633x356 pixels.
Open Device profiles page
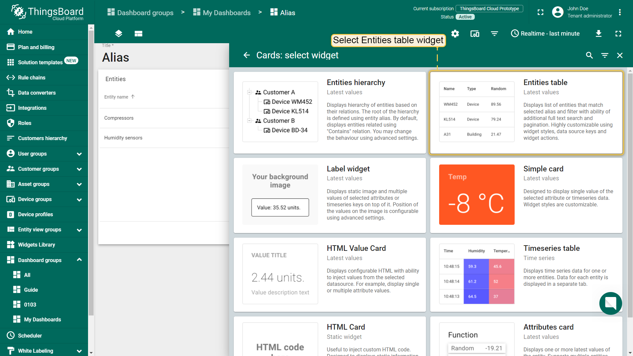(x=44, y=214)
